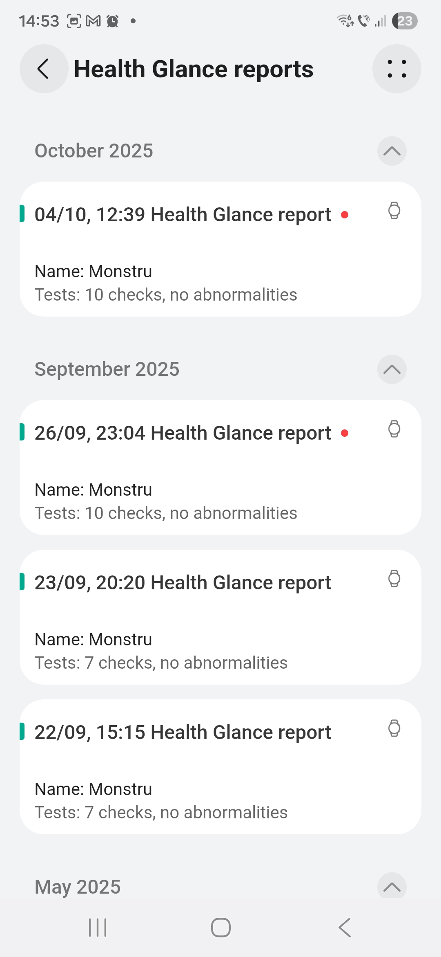Tap watch icon on 26/09 report
This screenshot has width=441, height=957.
394,429
